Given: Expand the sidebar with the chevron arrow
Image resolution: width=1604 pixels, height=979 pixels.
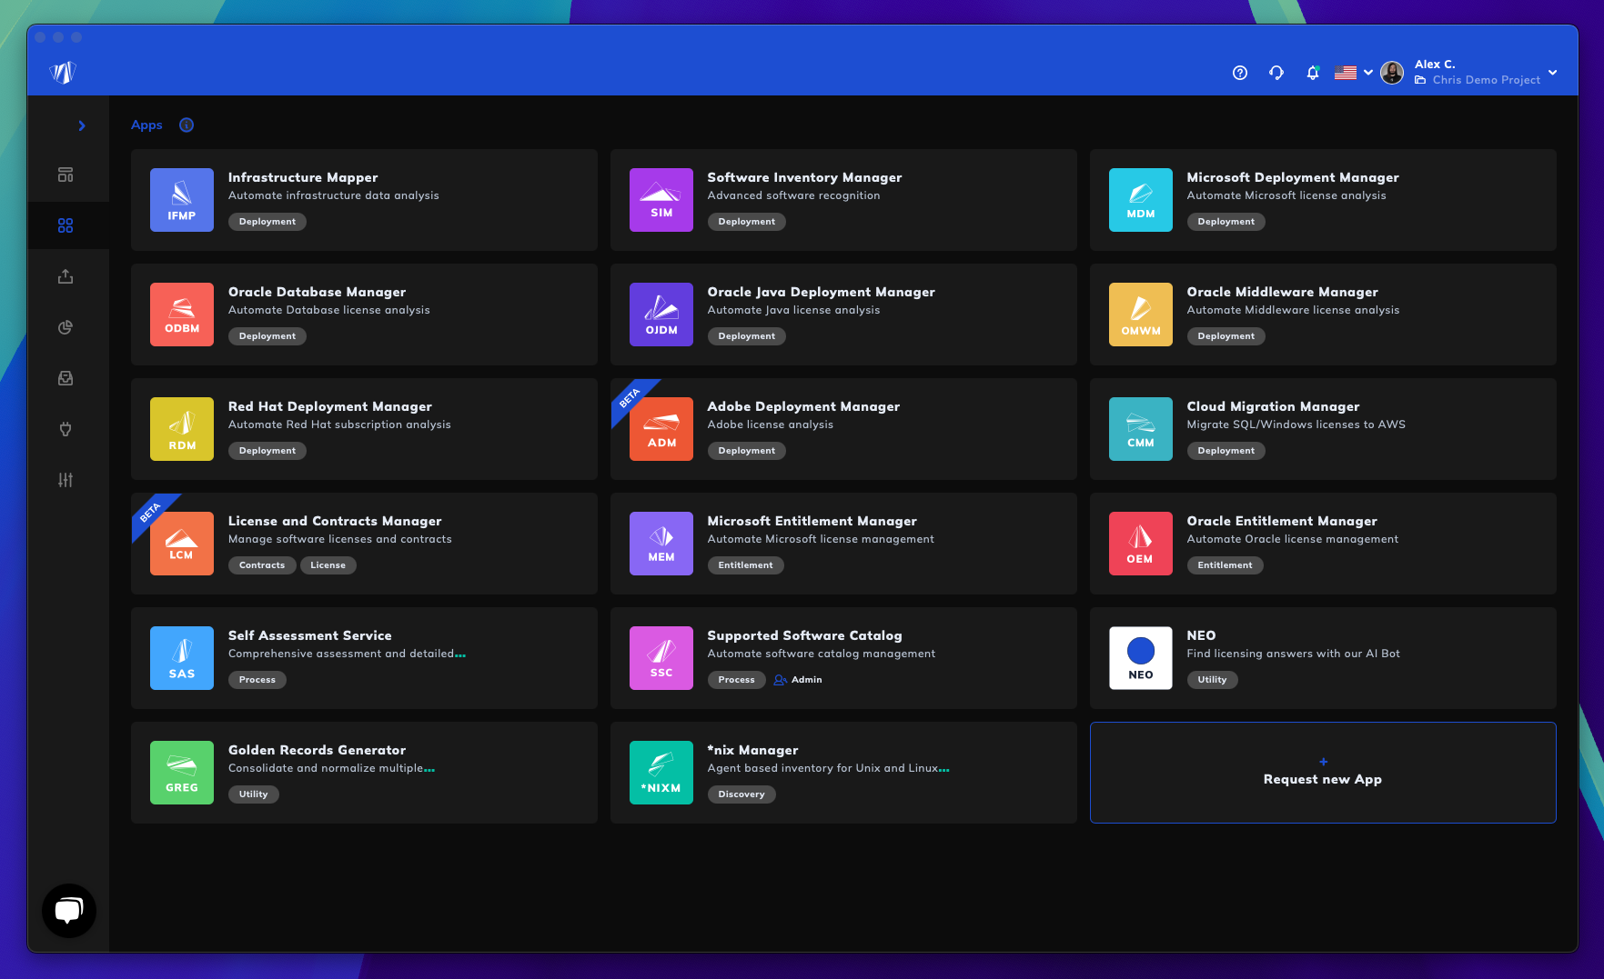Looking at the screenshot, I should pyautogui.click(x=82, y=125).
